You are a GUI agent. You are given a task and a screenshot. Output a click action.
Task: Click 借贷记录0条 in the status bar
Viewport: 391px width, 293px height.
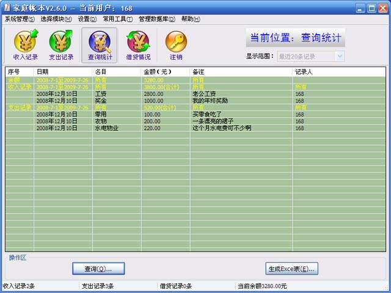click(176, 286)
